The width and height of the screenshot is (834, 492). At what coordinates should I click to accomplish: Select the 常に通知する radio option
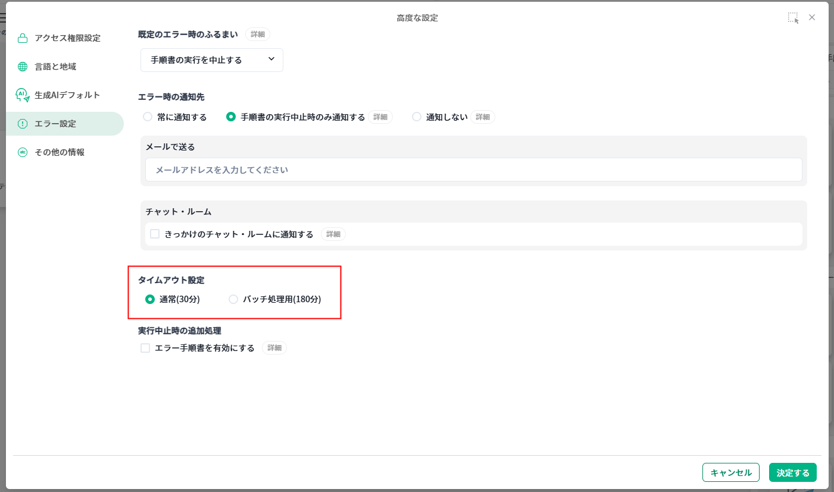point(148,117)
